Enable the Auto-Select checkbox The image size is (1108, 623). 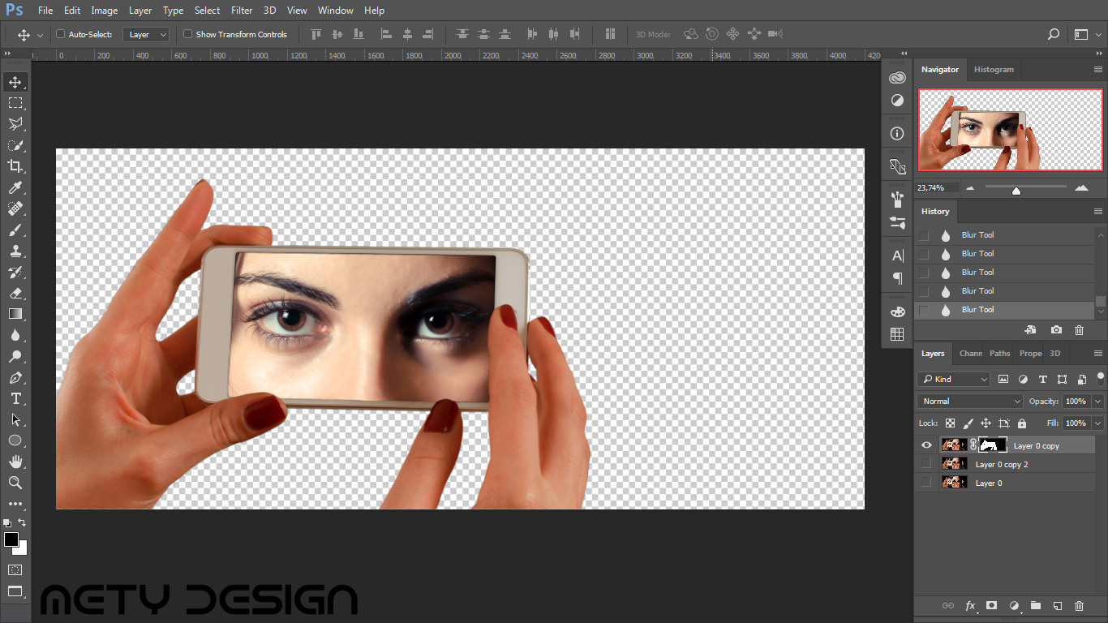point(60,34)
